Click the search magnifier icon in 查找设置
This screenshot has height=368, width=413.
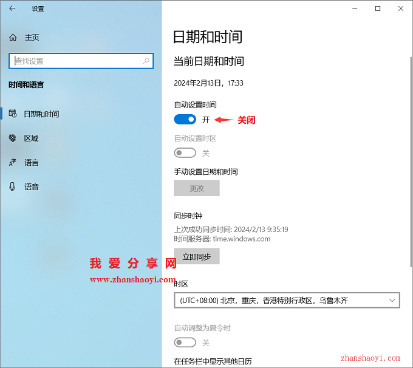coord(146,61)
